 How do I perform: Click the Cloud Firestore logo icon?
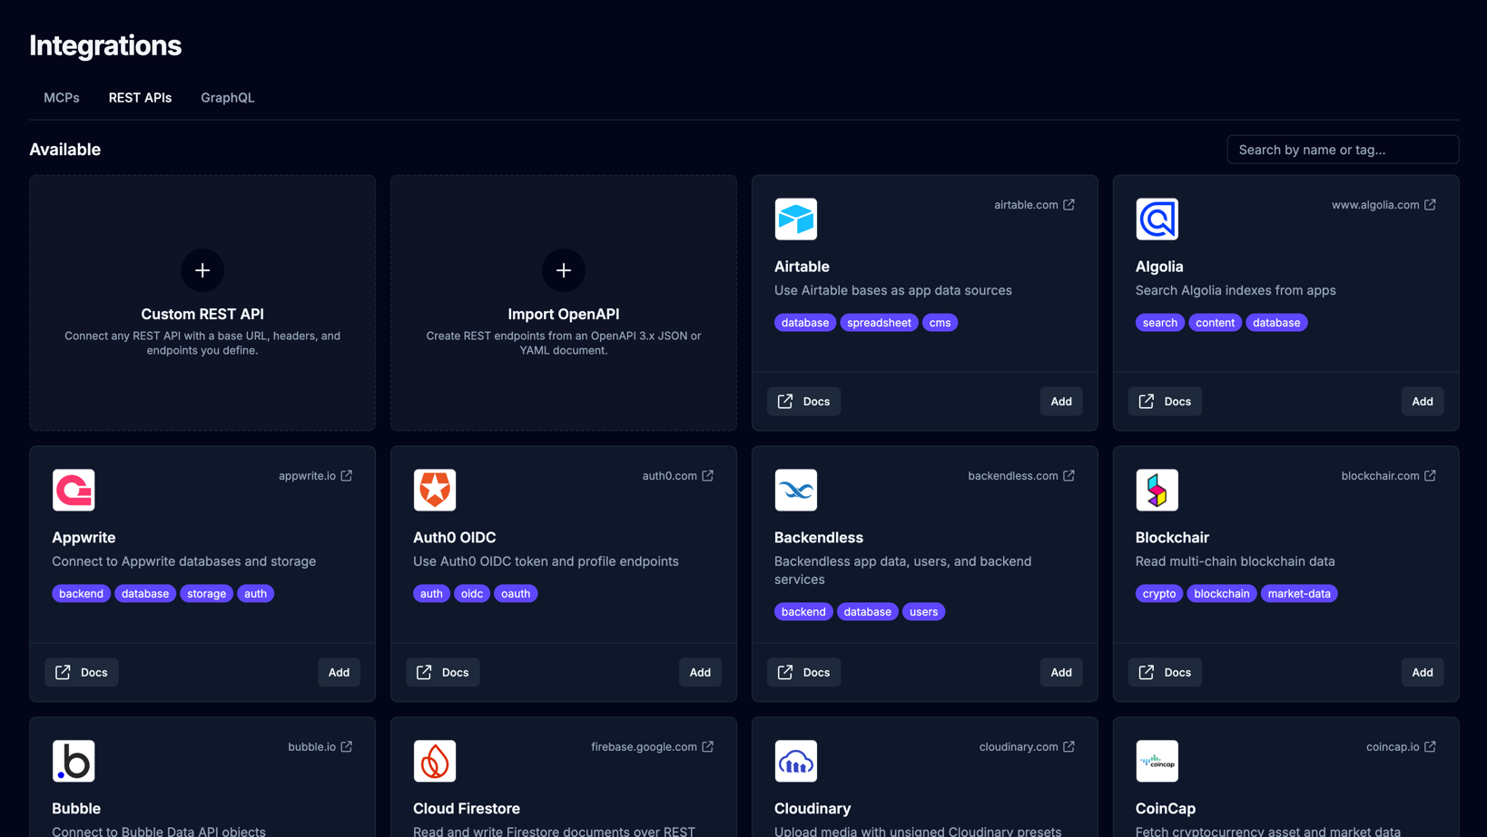[435, 761]
